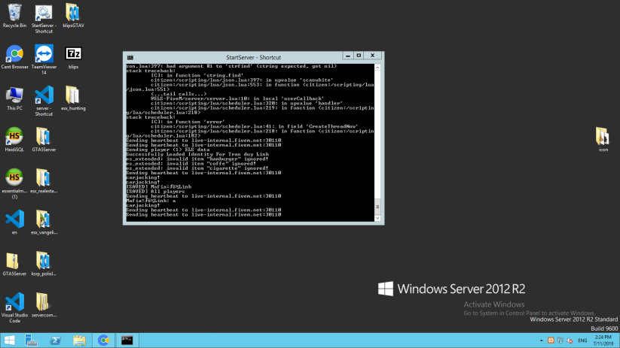Select the 7z blips archive icon
Viewport: 620px width, 348px height.
click(73, 57)
